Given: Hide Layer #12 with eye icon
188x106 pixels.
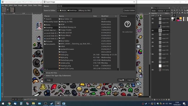Looking at the screenshot, I should (x=153, y=19).
